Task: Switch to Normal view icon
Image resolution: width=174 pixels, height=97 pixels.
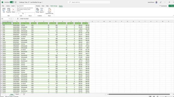Action: tap(150, 96)
